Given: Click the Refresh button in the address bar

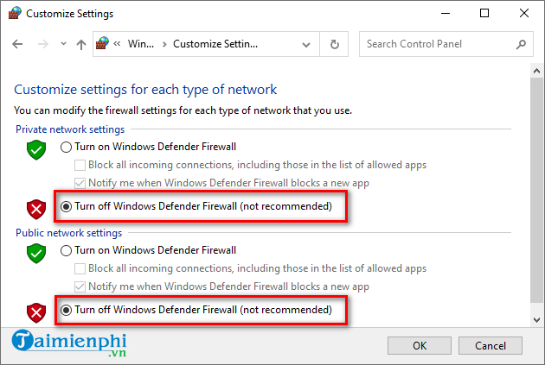Looking at the screenshot, I should point(334,44).
